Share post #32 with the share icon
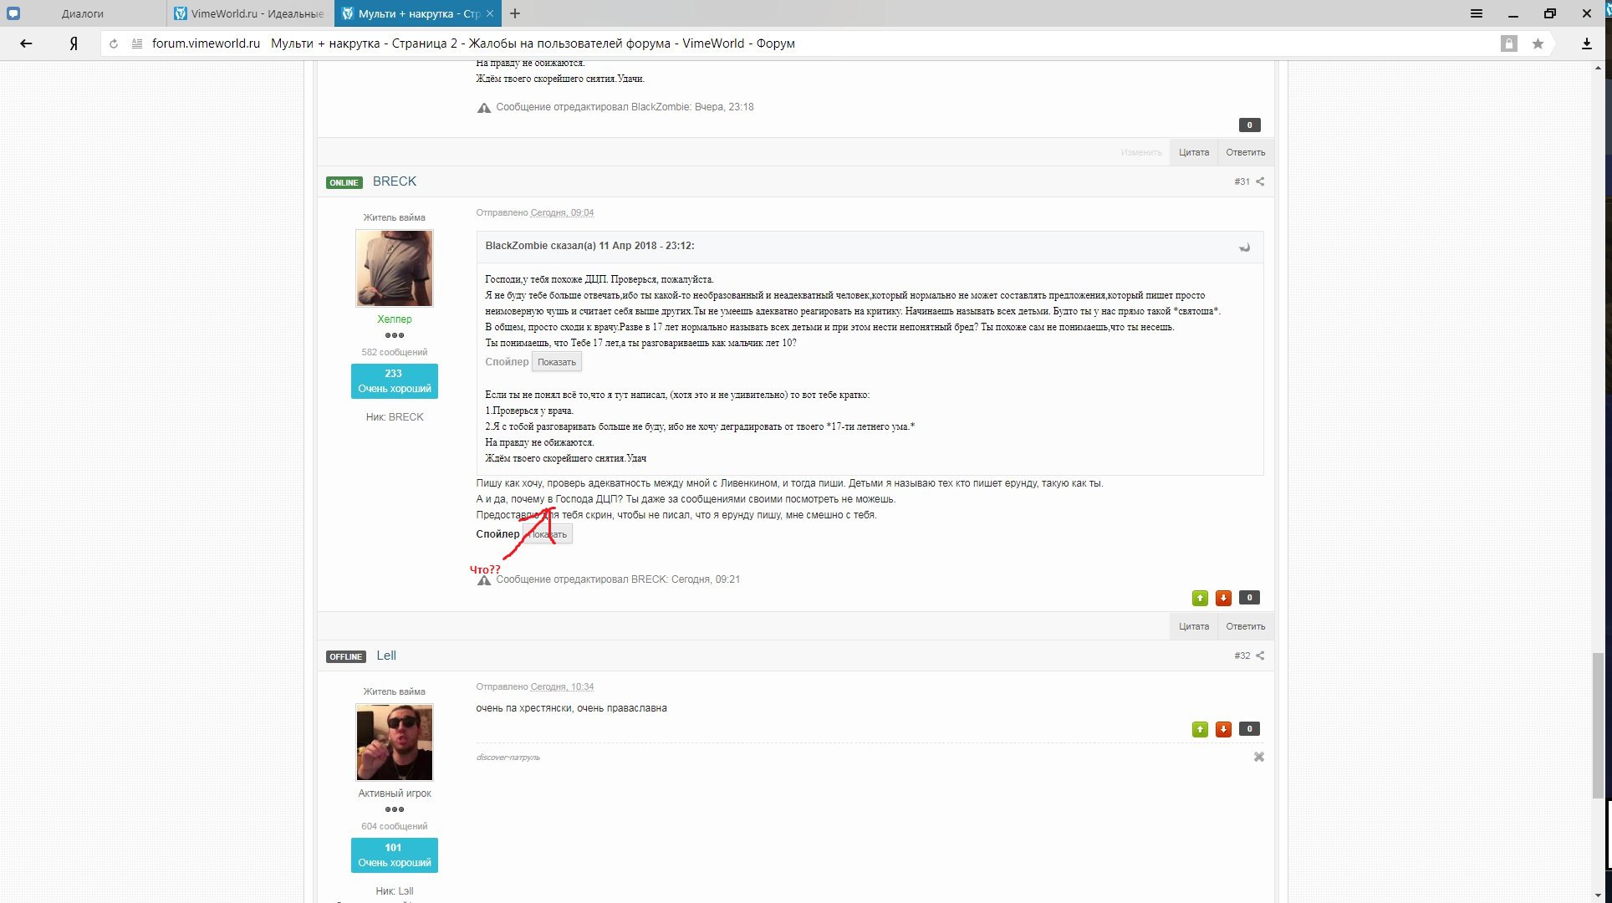This screenshot has height=903, width=1612. tap(1260, 656)
